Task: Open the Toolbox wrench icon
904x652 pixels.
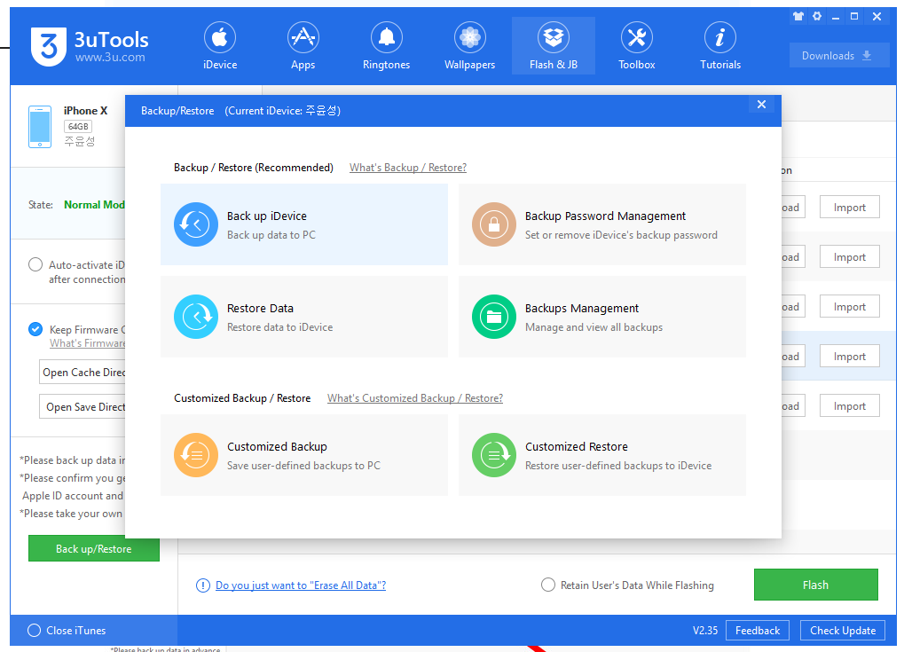Action: (636, 38)
